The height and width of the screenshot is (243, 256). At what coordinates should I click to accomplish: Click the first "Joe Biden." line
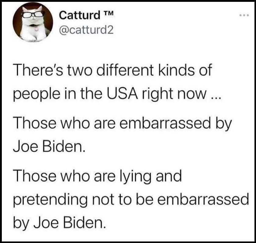[x=49, y=147]
